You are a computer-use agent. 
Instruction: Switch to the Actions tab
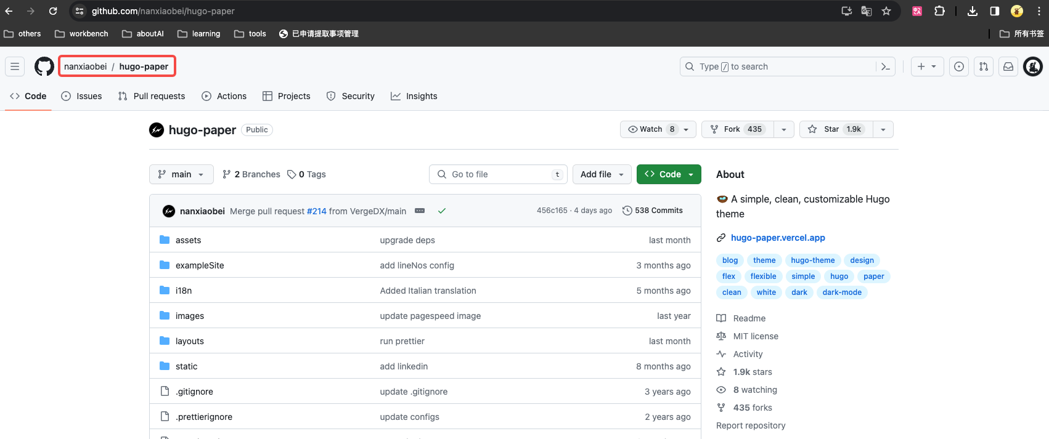point(224,96)
